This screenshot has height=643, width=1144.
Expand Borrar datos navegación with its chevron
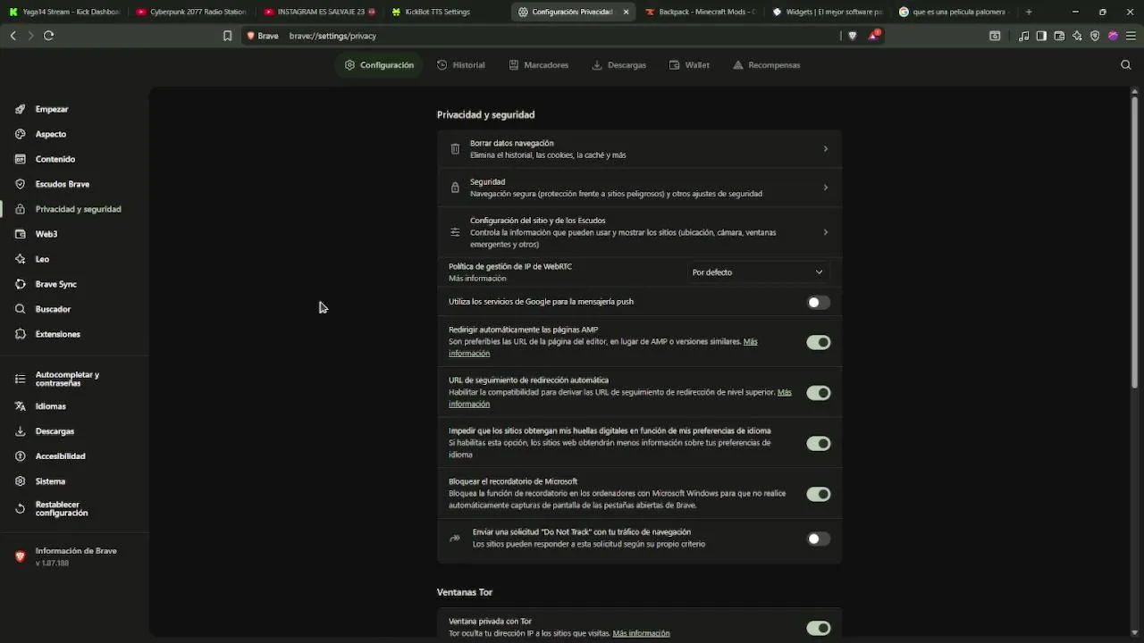click(825, 149)
